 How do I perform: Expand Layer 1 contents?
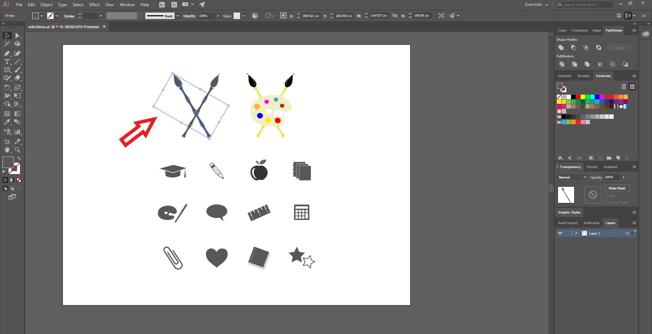[x=576, y=233]
